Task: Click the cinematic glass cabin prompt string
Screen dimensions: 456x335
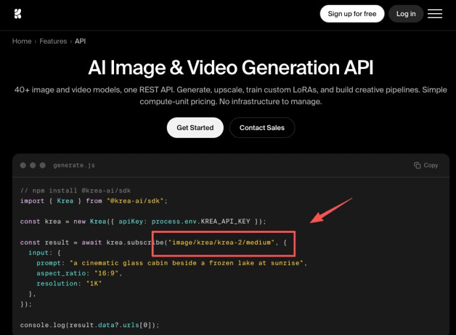Action: [x=187, y=263]
